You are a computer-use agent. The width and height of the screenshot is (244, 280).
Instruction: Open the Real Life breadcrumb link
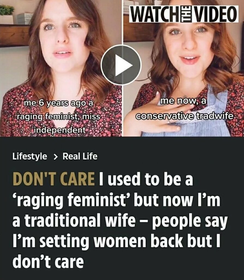[80, 156]
